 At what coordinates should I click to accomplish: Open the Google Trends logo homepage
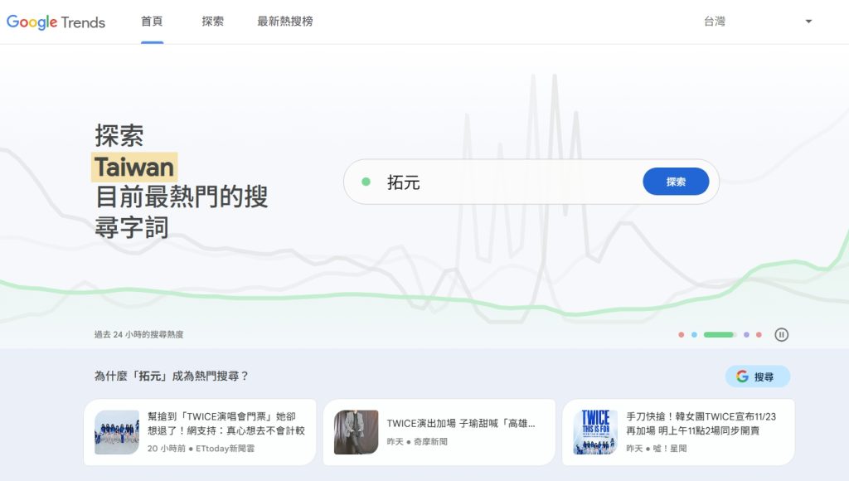(56, 22)
